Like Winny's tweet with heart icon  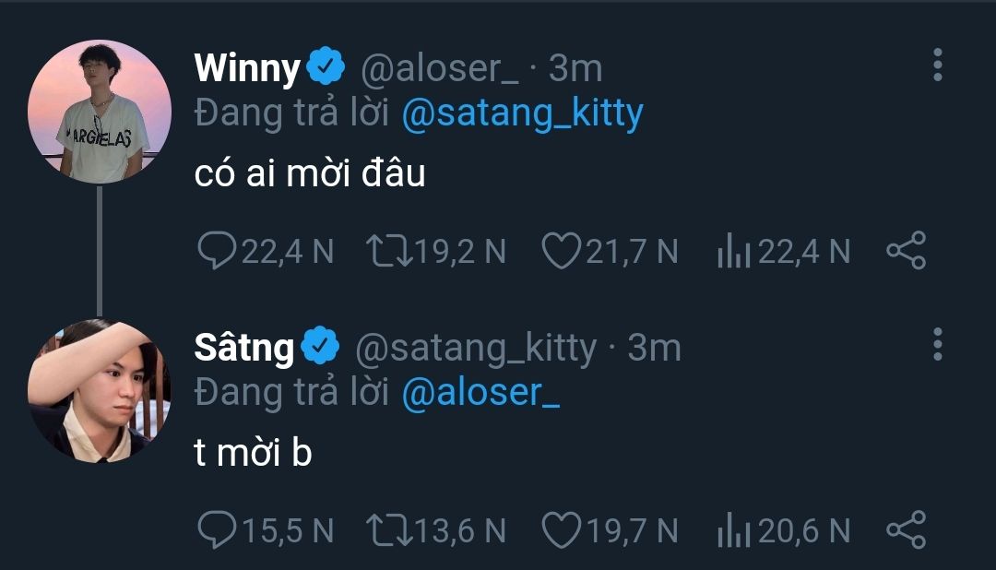pyautogui.click(x=559, y=251)
